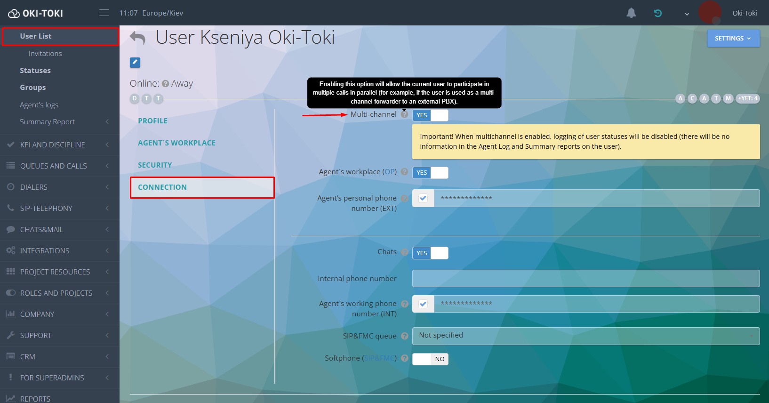
Task: Click the SIP&FMC link in Softphone label
Action: [380, 358]
